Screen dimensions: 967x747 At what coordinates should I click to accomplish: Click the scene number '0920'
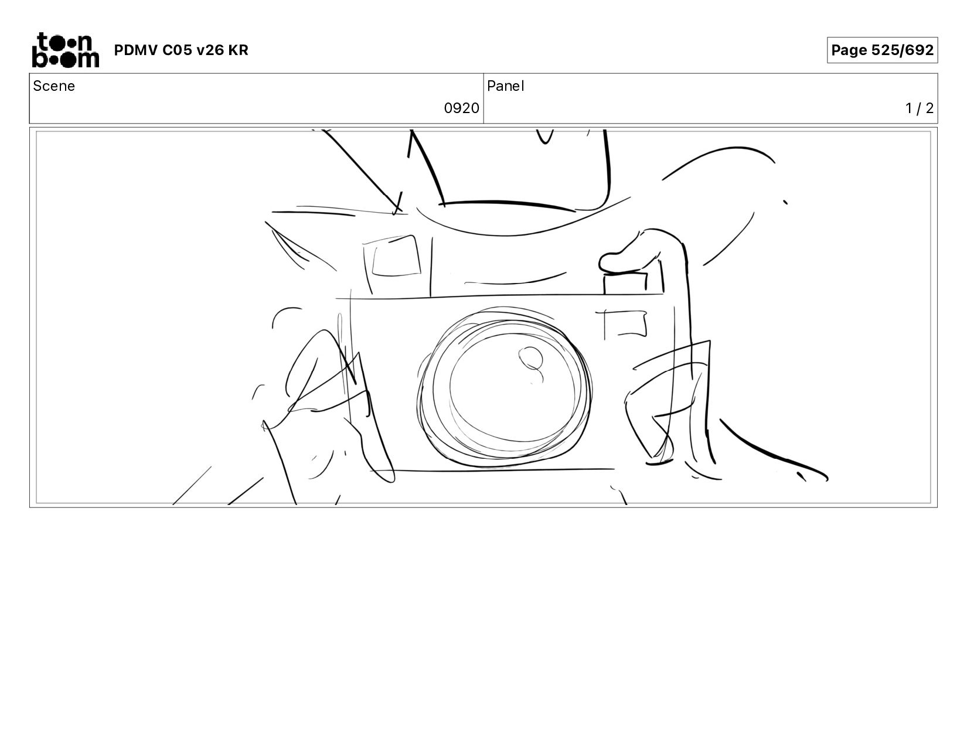(461, 108)
